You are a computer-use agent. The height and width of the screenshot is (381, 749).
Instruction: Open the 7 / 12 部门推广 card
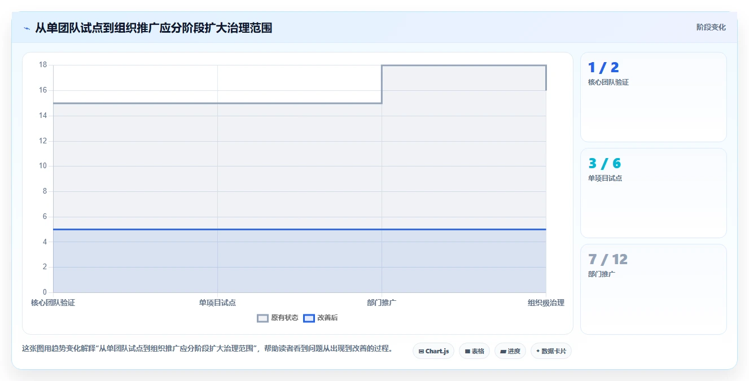click(x=653, y=289)
